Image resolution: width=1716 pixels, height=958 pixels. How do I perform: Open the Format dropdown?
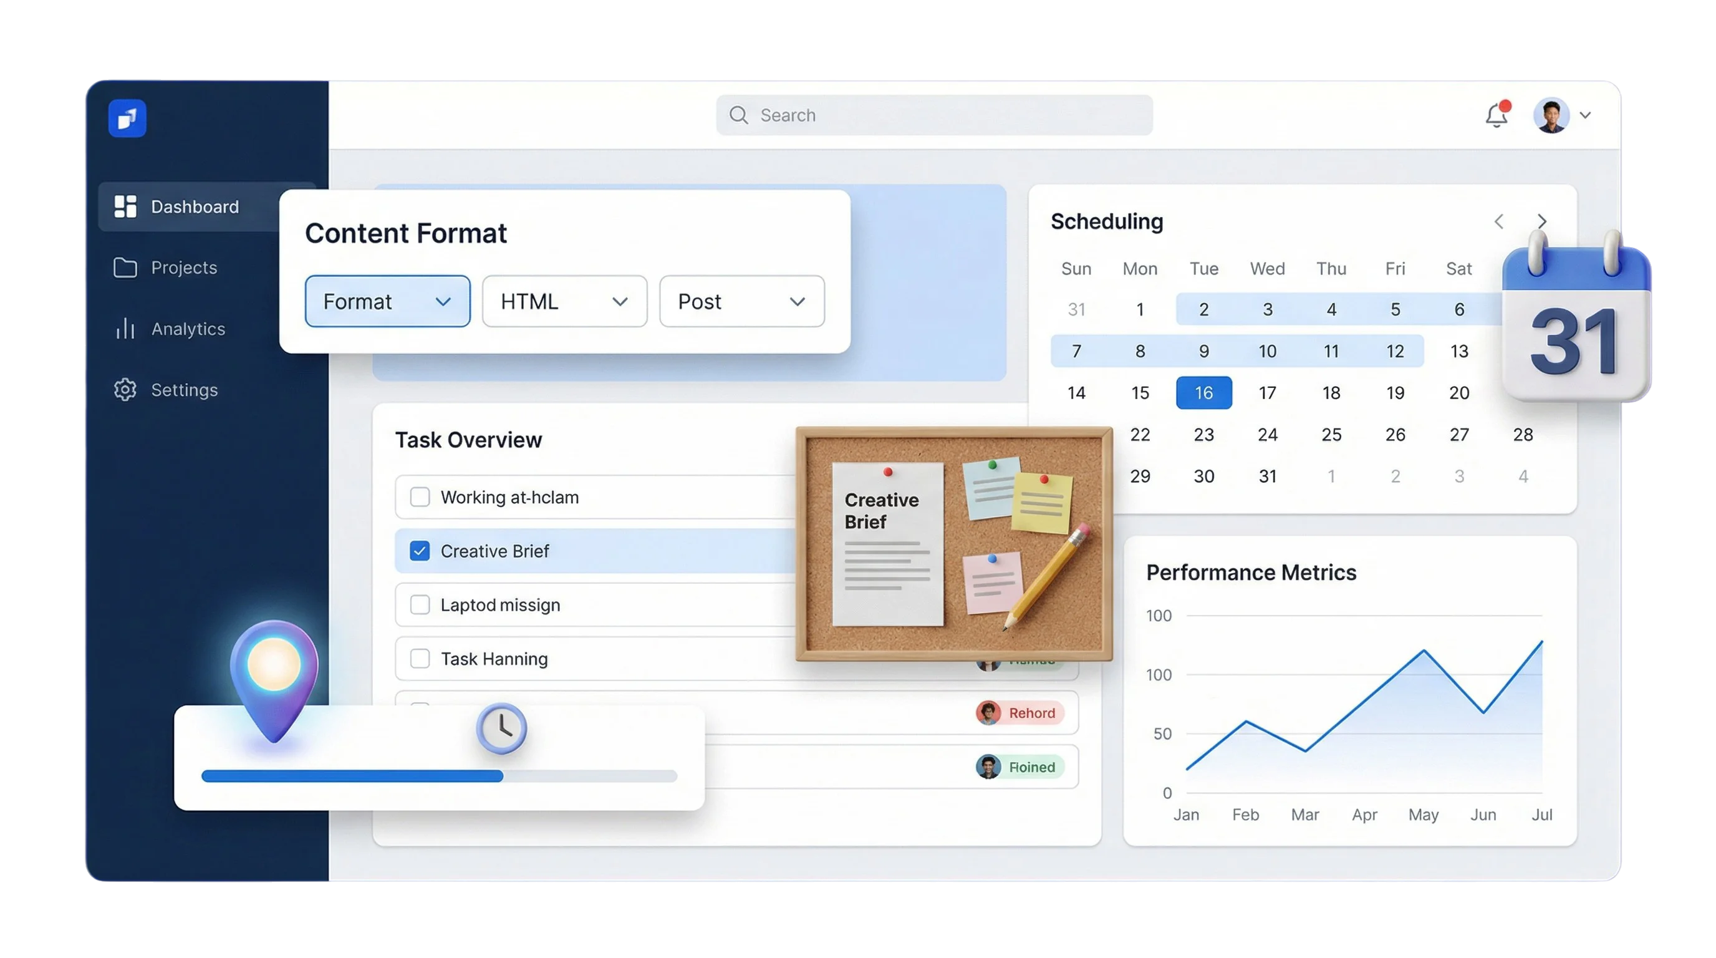point(388,302)
